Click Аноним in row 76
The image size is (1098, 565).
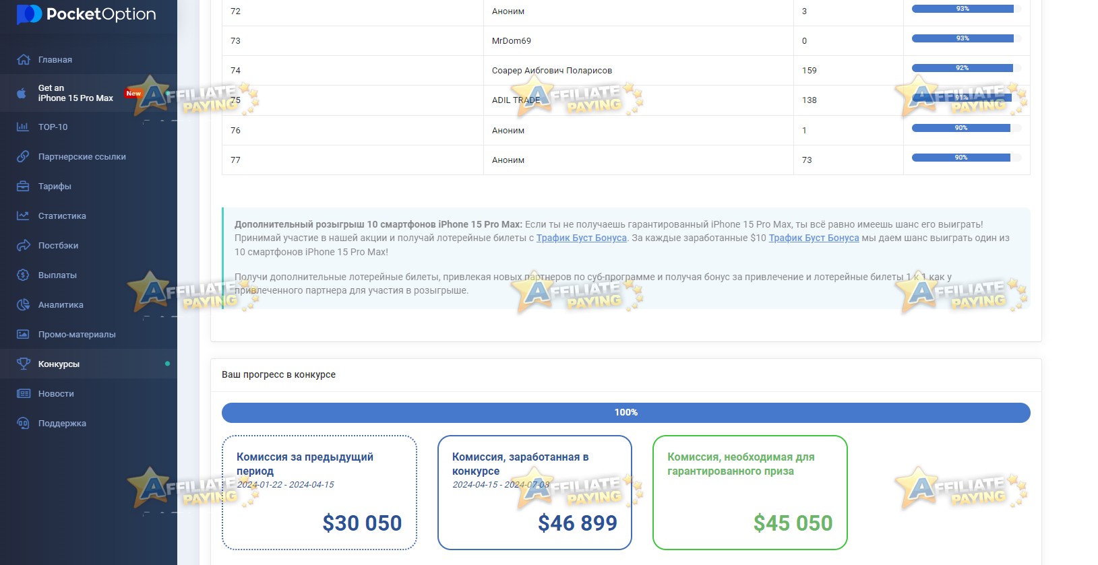[x=508, y=130]
